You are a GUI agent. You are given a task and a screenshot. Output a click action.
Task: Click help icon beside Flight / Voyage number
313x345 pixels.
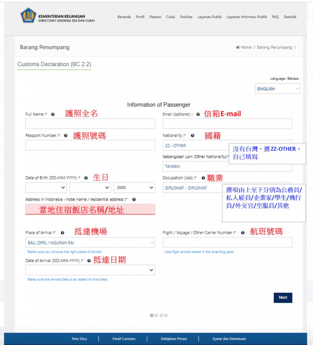(x=243, y=233)
